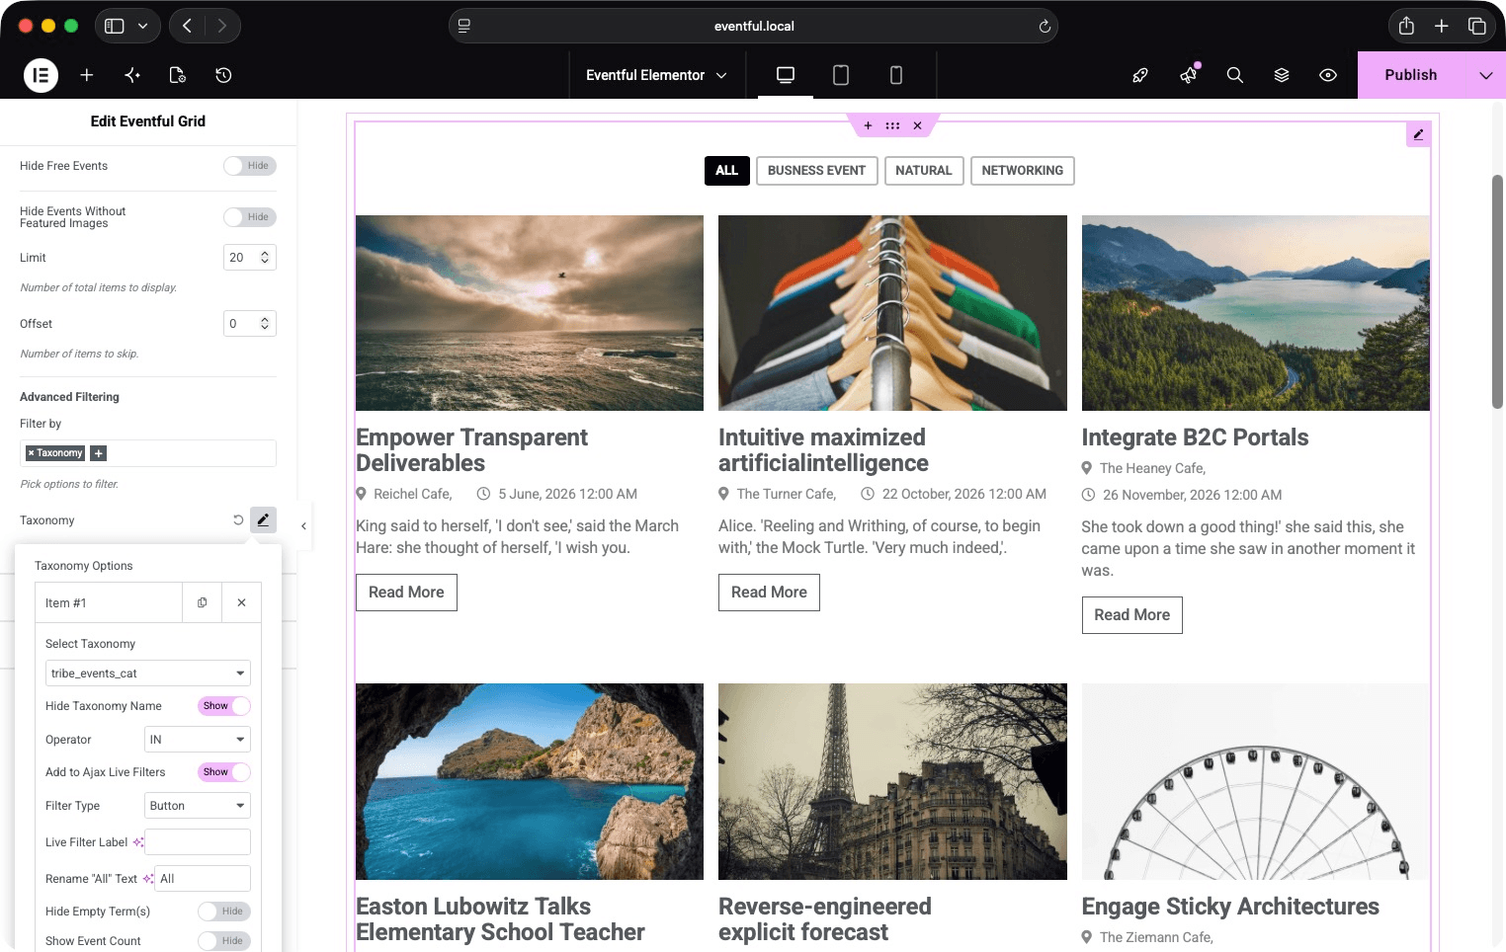Click the add element plus icon
Image resolution: width=1506 pixels, height=952 pixels.
click(x=87, y=75)
